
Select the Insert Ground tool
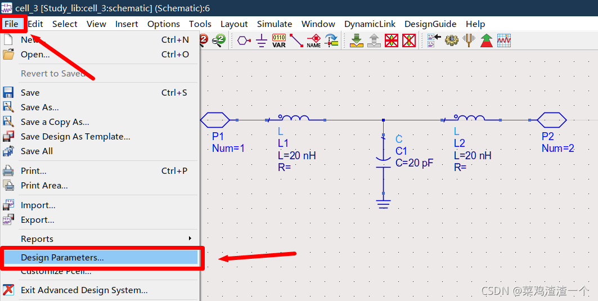261,40
